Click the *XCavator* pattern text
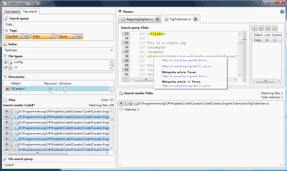Viewport: 287px width, 171px height. click(18, 88)
